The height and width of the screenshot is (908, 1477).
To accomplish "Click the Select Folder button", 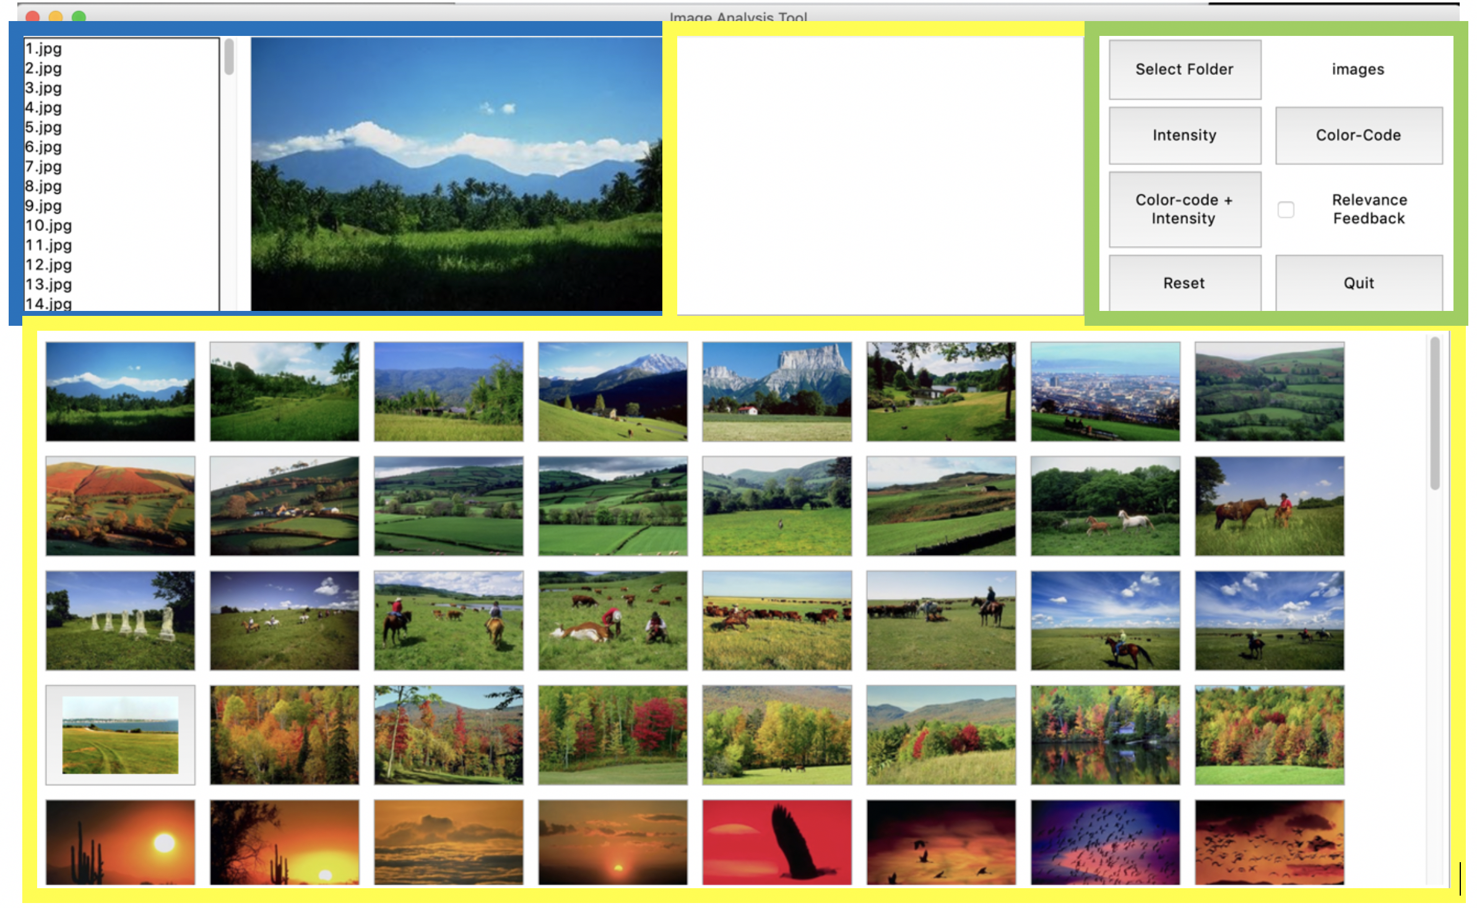I will tap(1184, 69).
